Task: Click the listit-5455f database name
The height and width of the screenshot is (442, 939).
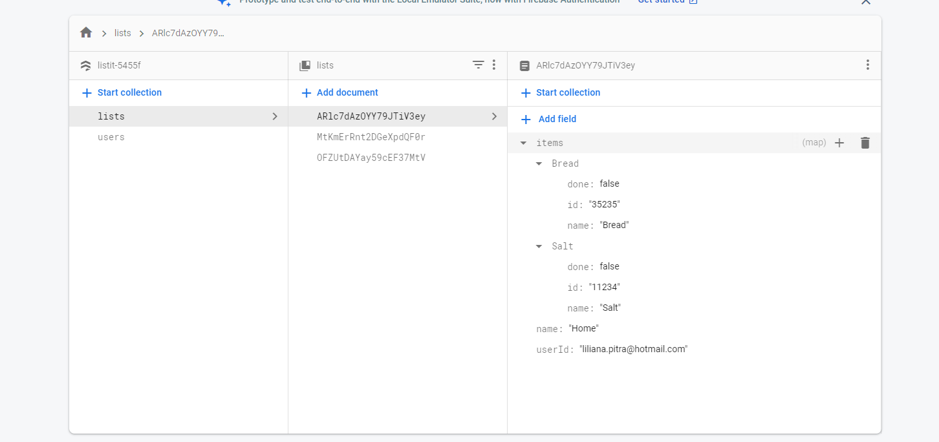Action: (119, 65)
